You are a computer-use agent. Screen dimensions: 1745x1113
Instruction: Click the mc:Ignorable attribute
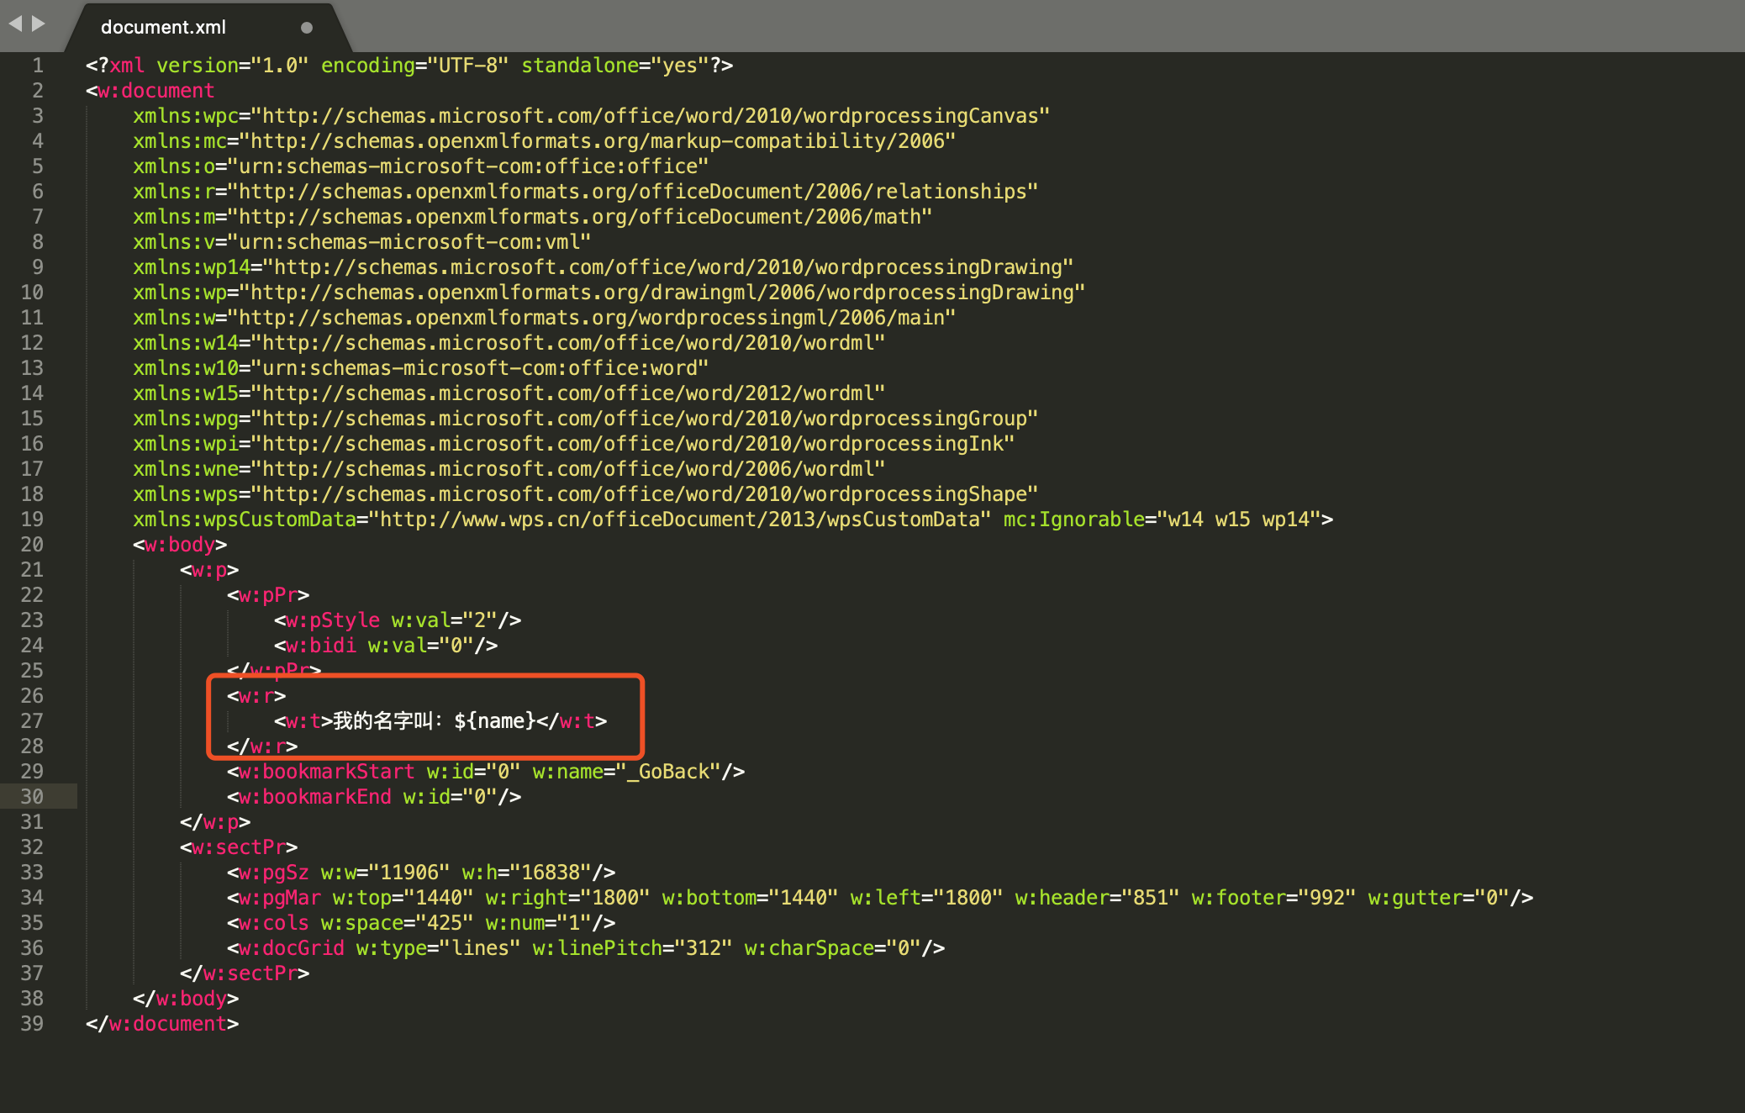[1162, 519]
